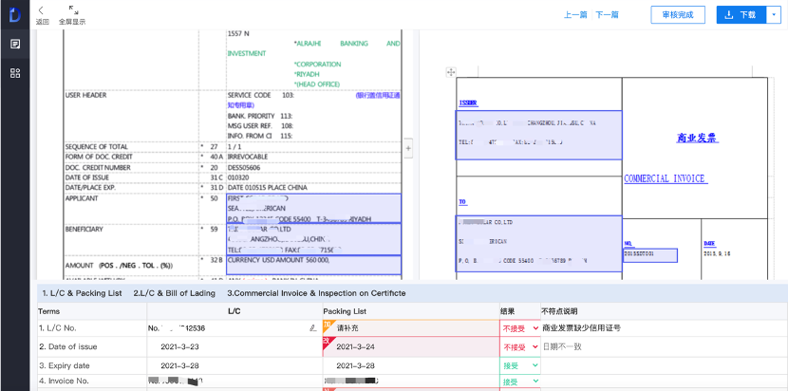Click the plus icon on the panel divider
Viewport: 788px width, 391px height.
tap(409, 149)
